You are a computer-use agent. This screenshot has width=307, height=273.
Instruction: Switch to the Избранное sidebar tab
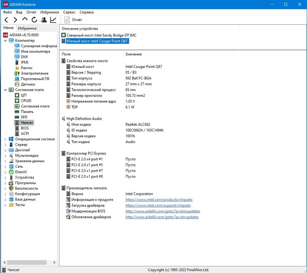27,28
